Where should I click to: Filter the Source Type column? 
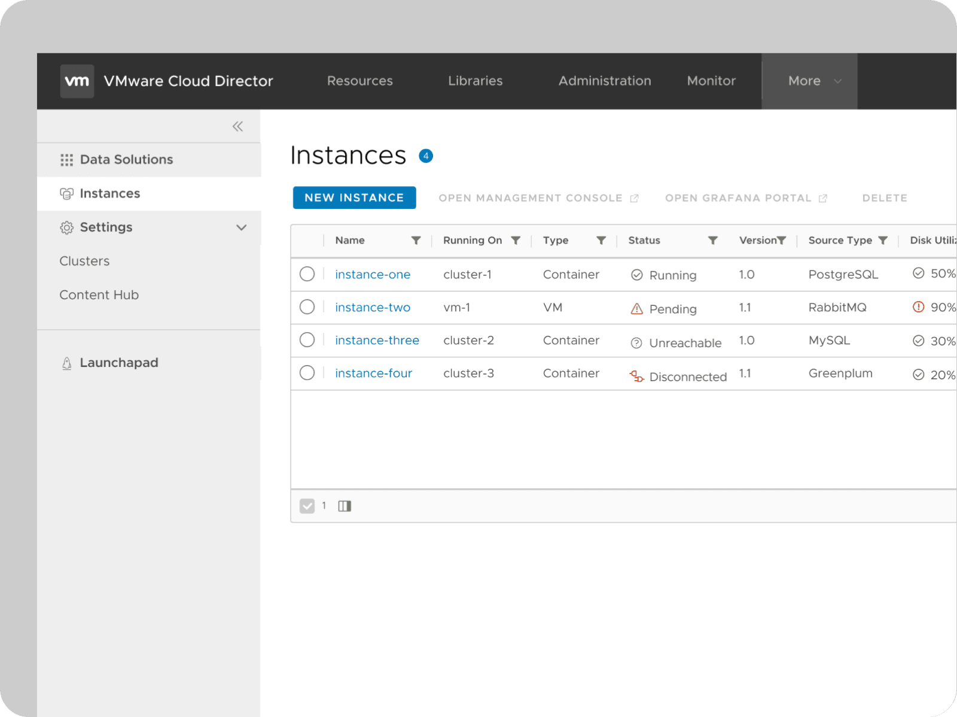(883, 241)
